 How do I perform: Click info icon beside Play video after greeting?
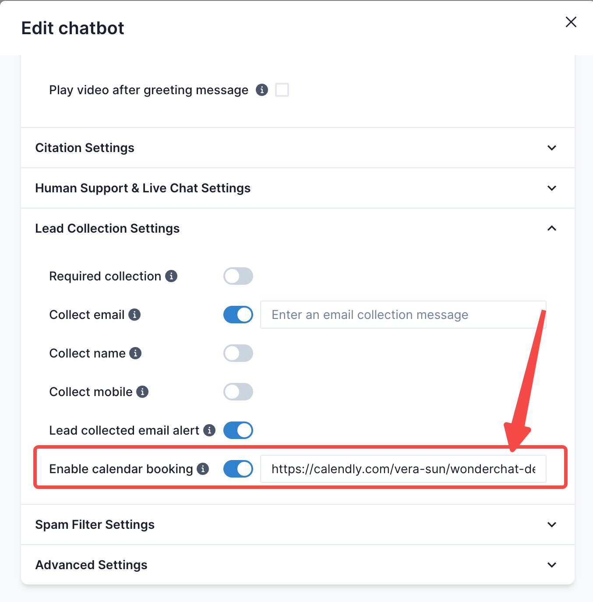[x=262, y=90]
